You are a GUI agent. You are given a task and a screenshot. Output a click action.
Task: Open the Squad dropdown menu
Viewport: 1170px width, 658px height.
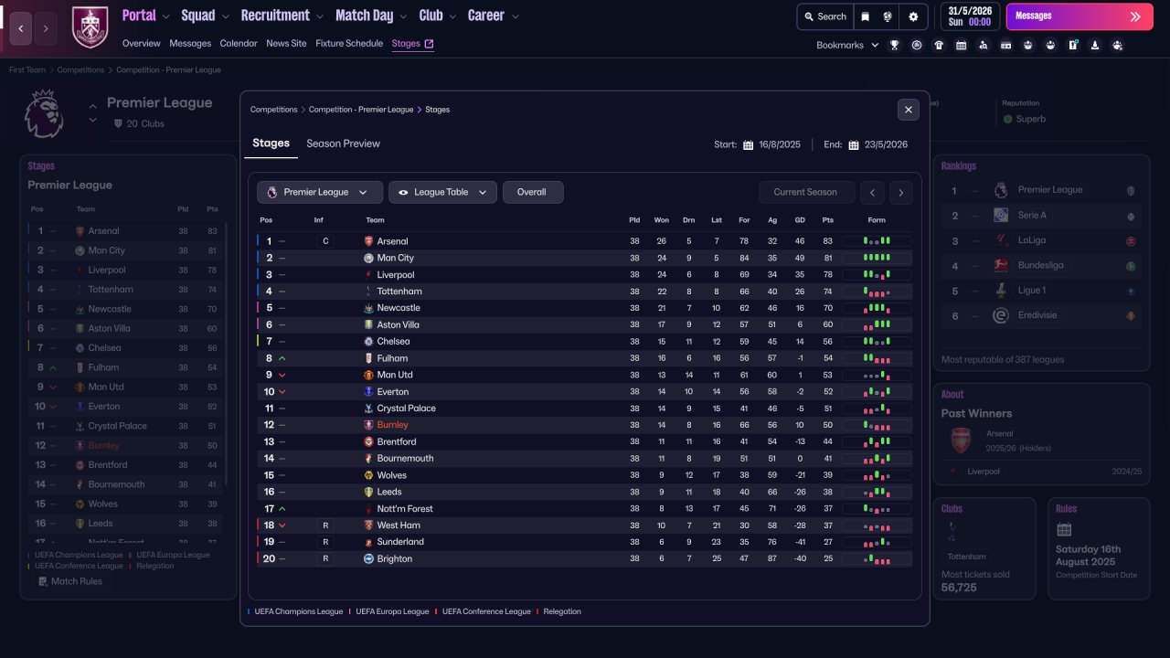point(204,16)
